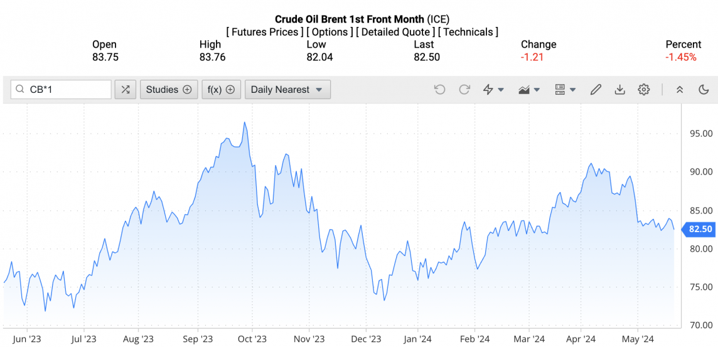Open the lightning bolt events dropdown

pyautogui.click(x=493, y=90)
